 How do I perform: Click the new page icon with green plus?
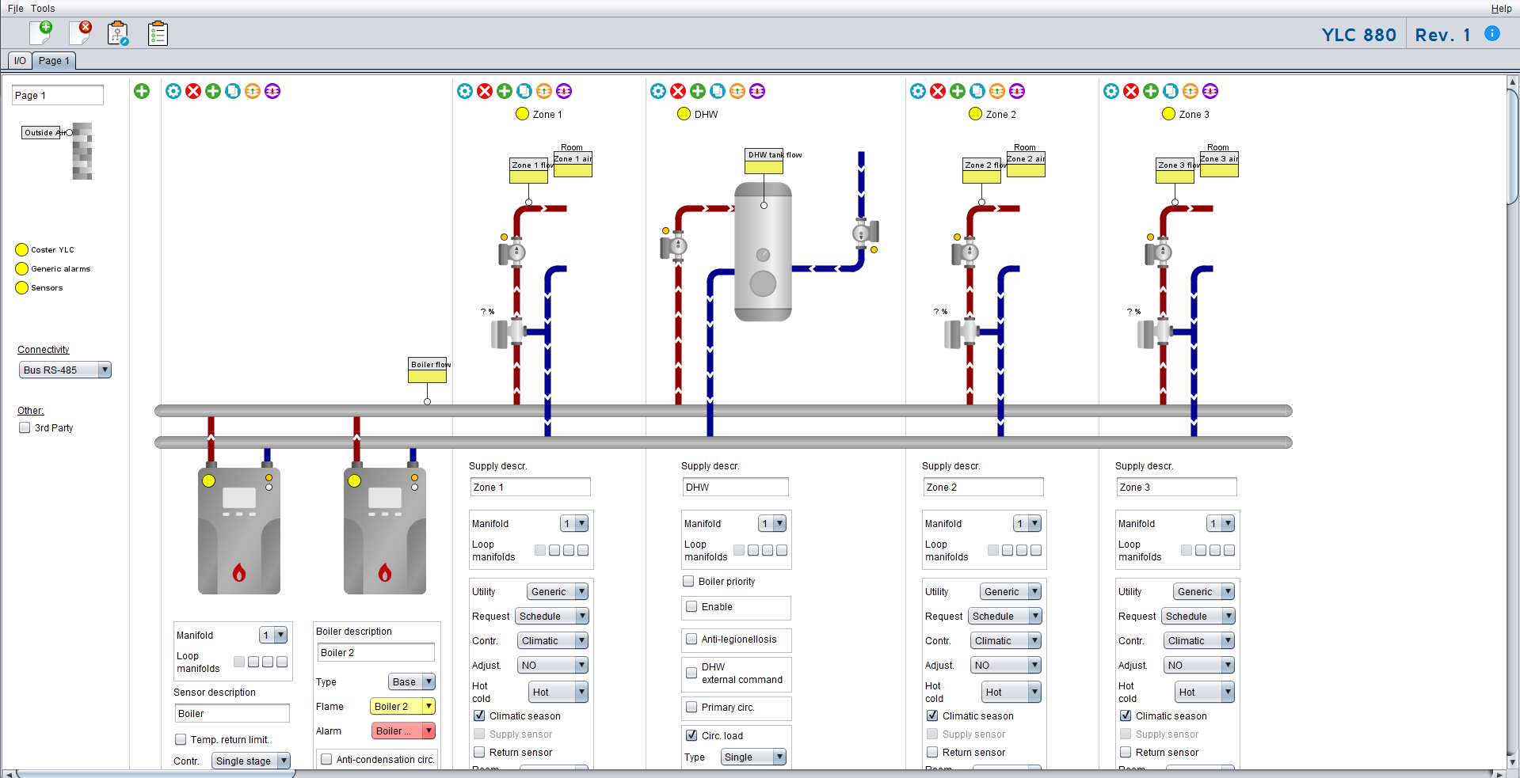[40, 33]
